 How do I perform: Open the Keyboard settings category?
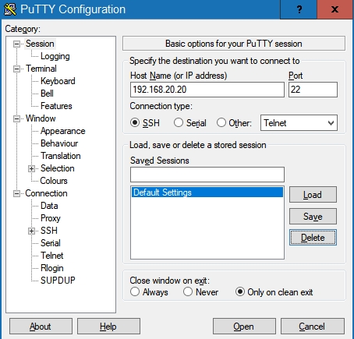[x=58, y=81]
